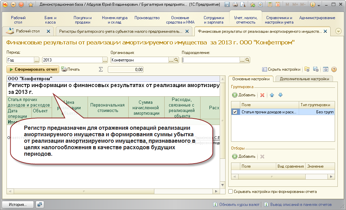Open print preview from title bar

pos(243,4)
